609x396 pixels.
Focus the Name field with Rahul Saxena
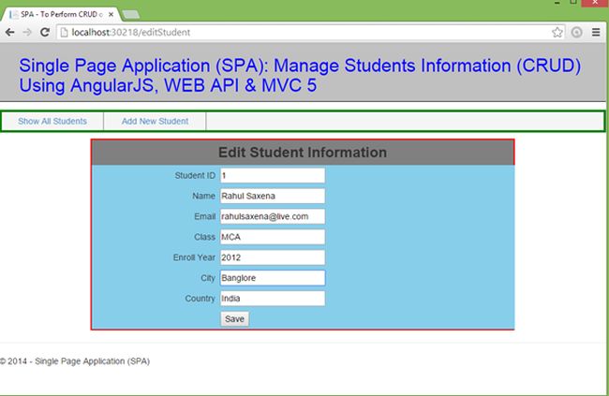273,196
